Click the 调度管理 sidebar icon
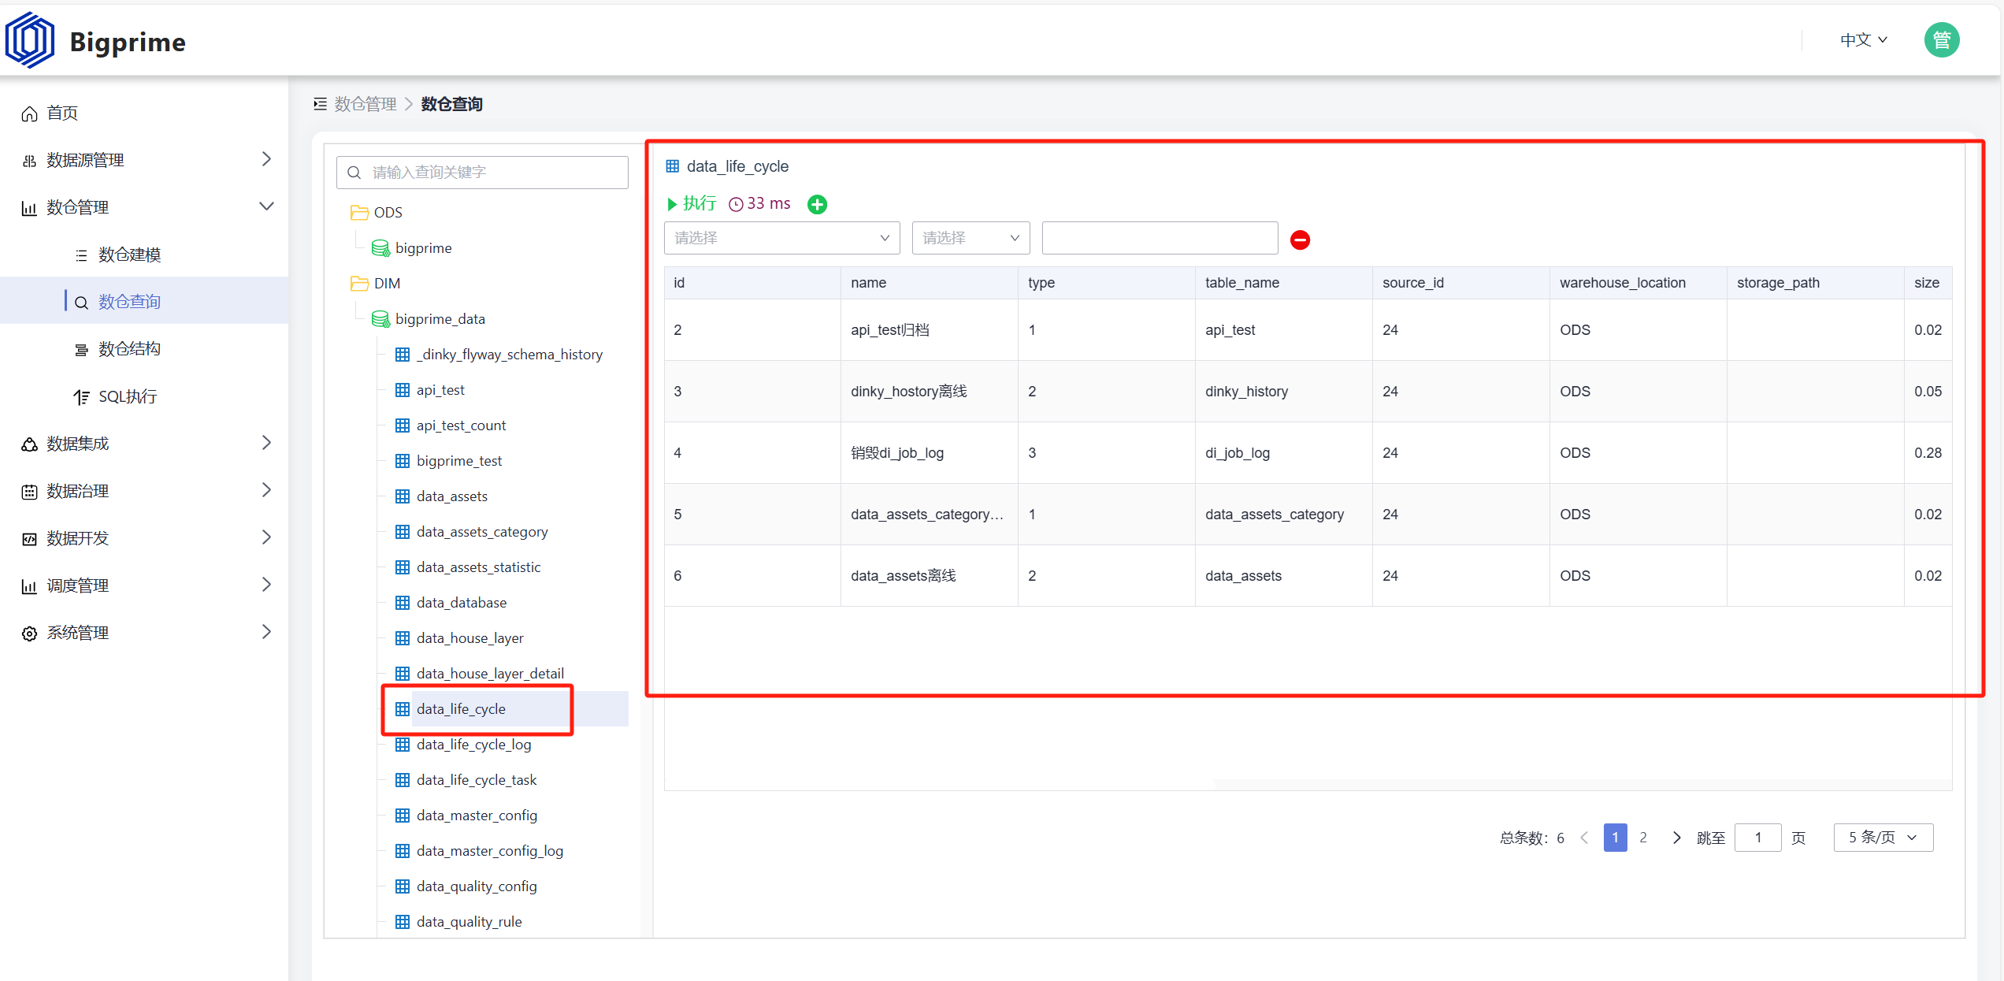 pos(29,586)
